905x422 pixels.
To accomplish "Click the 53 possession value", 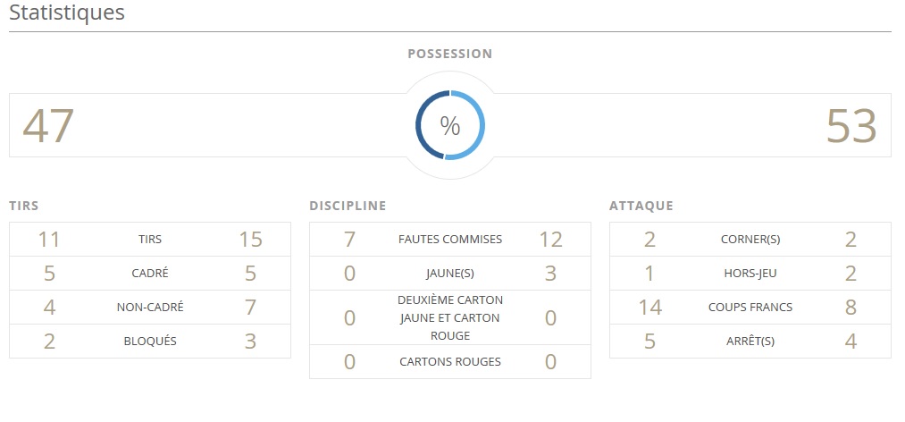I will (851, 126).
